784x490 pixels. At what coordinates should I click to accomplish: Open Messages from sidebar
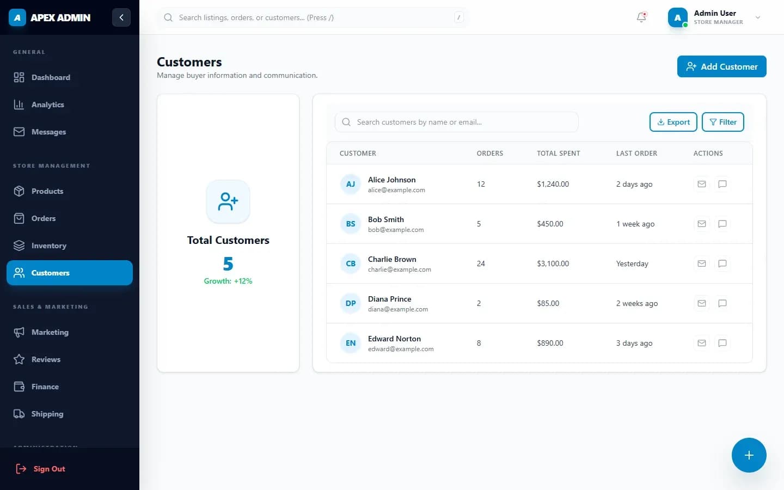pyautogui.click(x=70, y=132)
